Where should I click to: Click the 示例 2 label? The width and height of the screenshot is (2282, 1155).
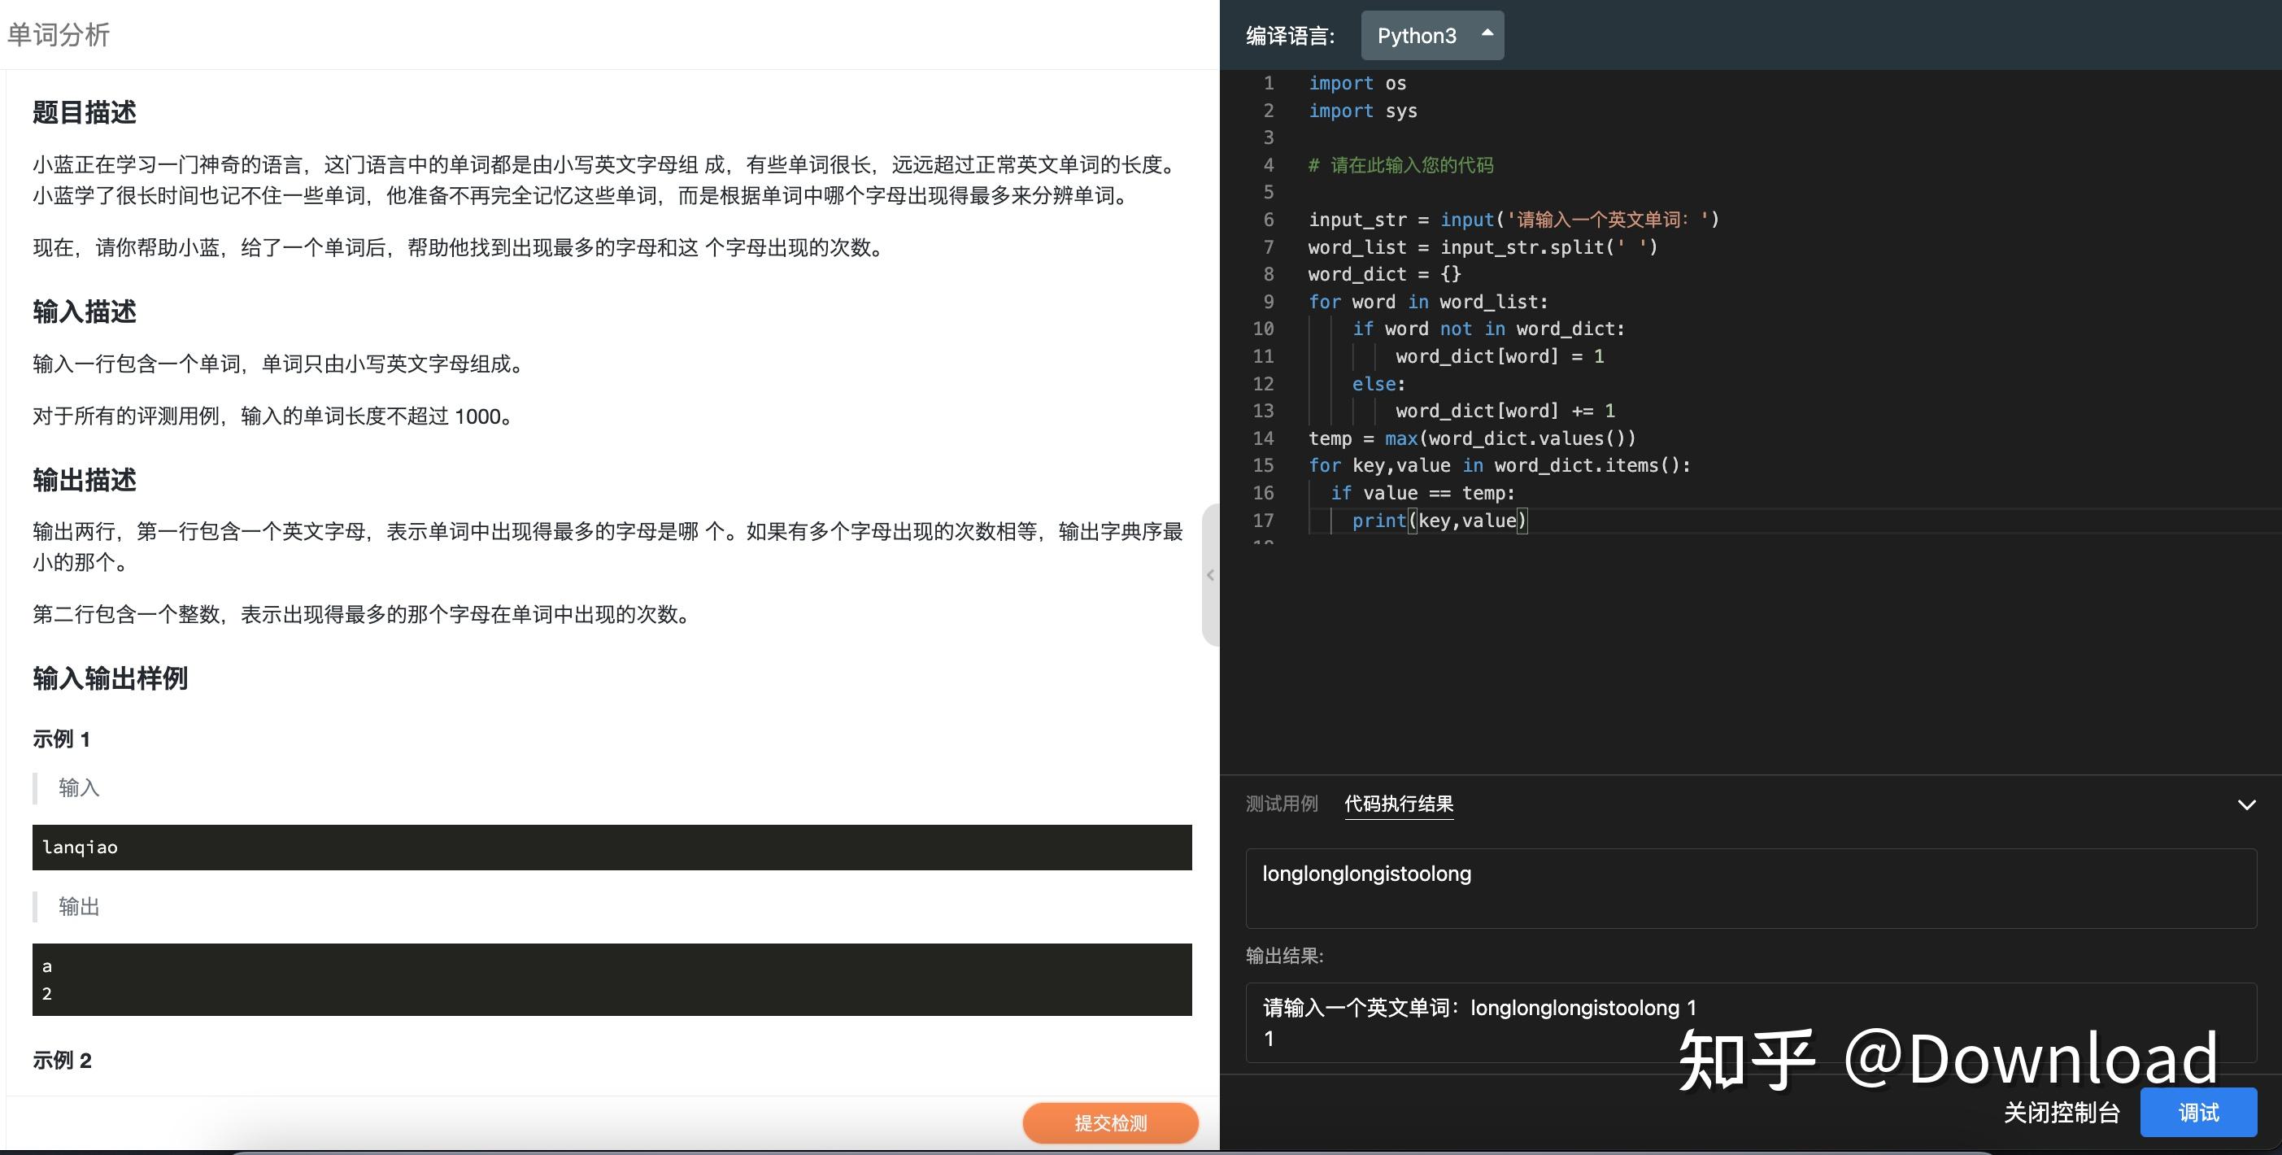pos(62,1060)
